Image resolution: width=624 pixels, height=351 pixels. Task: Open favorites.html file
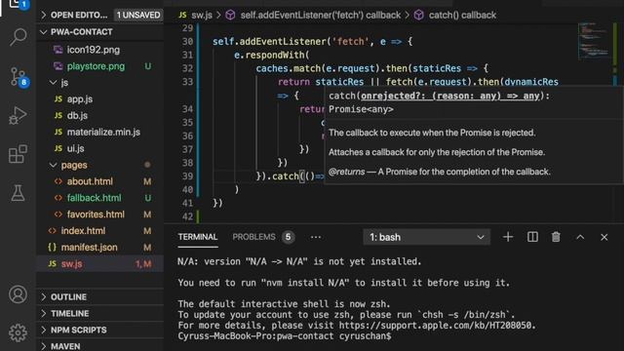click(96, 214)
